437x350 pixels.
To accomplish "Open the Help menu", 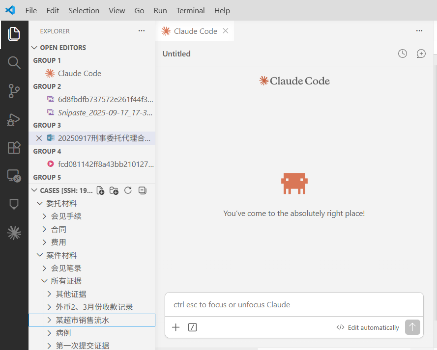I will [222, 11].
